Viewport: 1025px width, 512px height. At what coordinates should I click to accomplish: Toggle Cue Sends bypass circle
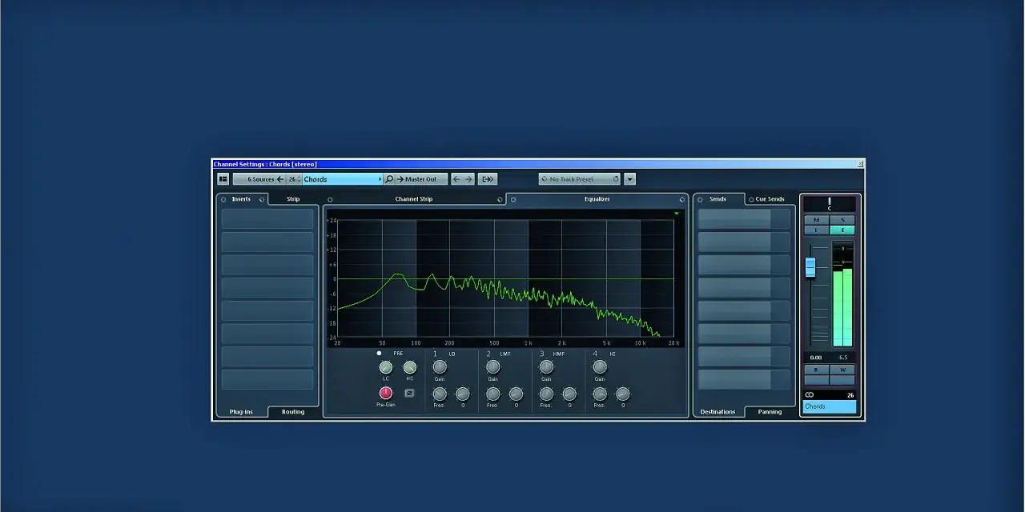(751, 199)
